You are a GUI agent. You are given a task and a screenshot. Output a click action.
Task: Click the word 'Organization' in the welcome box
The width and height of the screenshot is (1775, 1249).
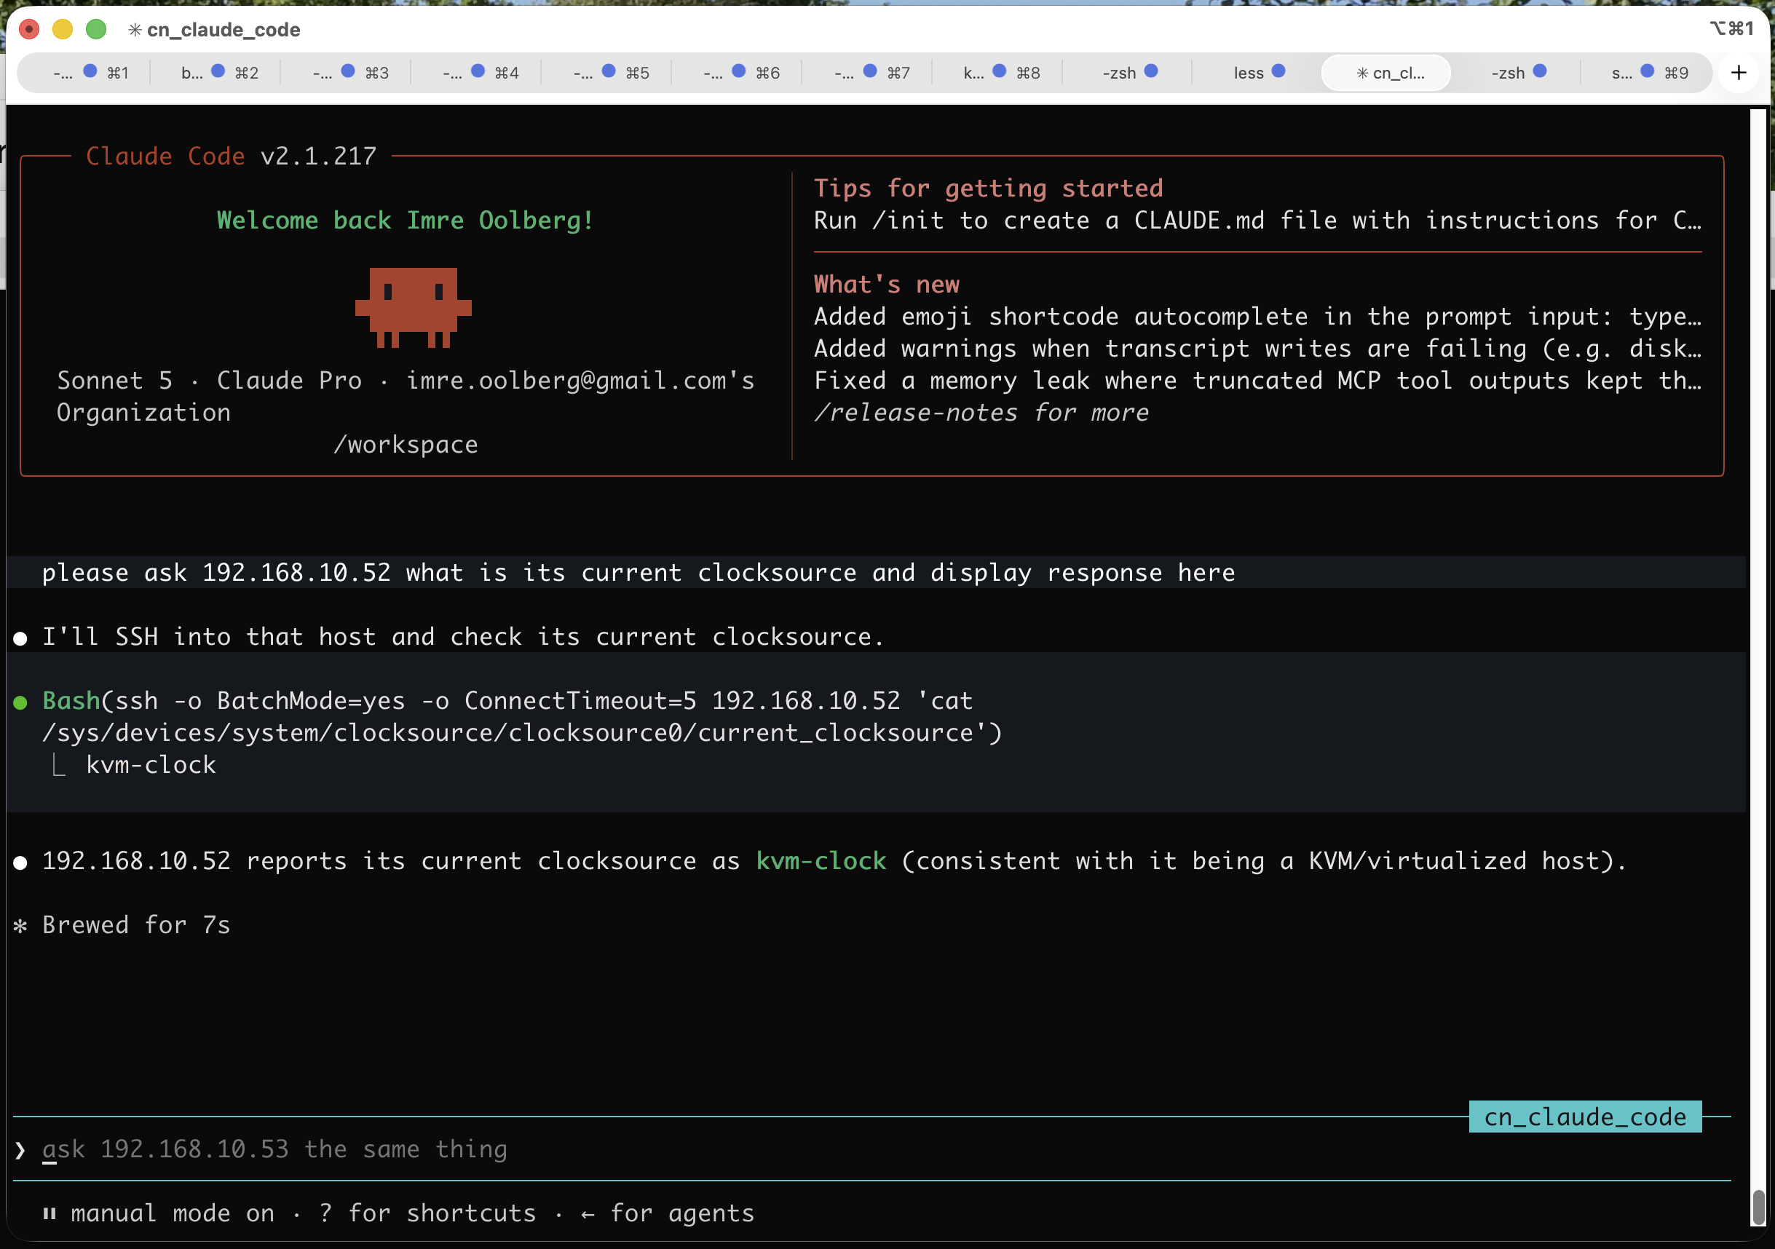[x=144, y=413]
